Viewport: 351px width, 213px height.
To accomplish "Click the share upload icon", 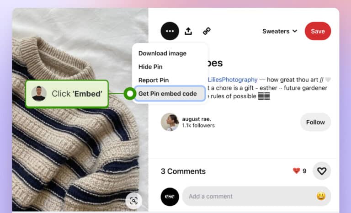I will pos(188,31).
